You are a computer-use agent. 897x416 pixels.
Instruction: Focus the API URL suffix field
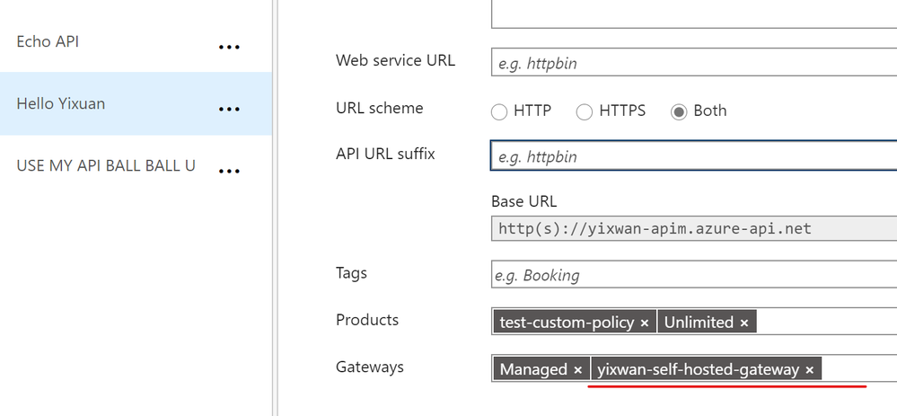coord(694,155)
